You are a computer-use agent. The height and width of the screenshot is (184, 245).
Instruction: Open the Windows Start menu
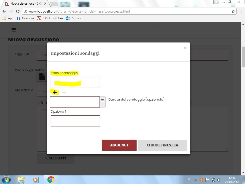click(6, 179)
